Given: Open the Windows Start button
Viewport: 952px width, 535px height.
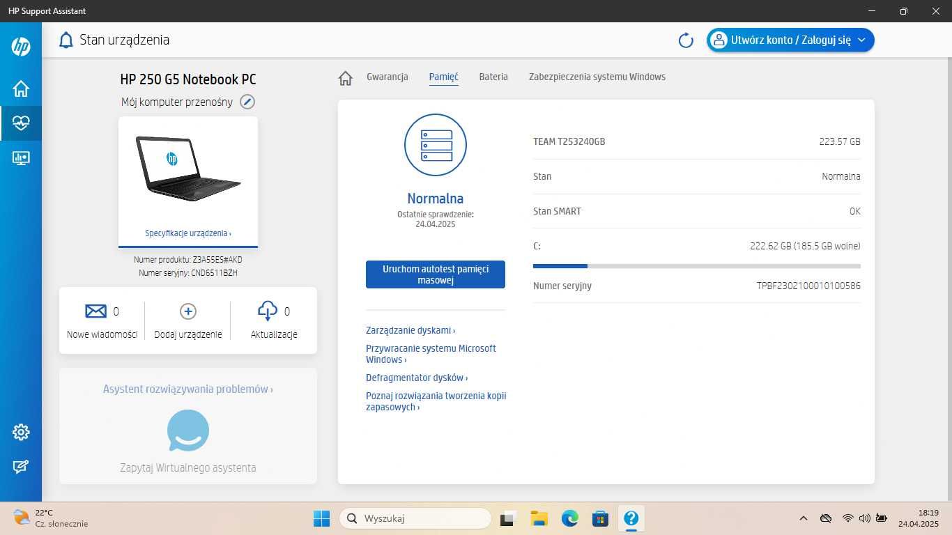Looking at the screenshot, I should [321, 518].
